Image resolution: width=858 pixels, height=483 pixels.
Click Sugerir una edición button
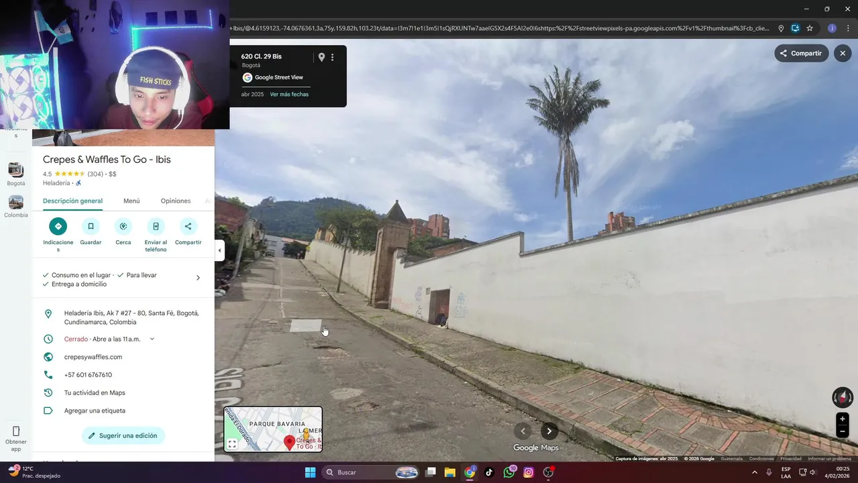(123, 435)
